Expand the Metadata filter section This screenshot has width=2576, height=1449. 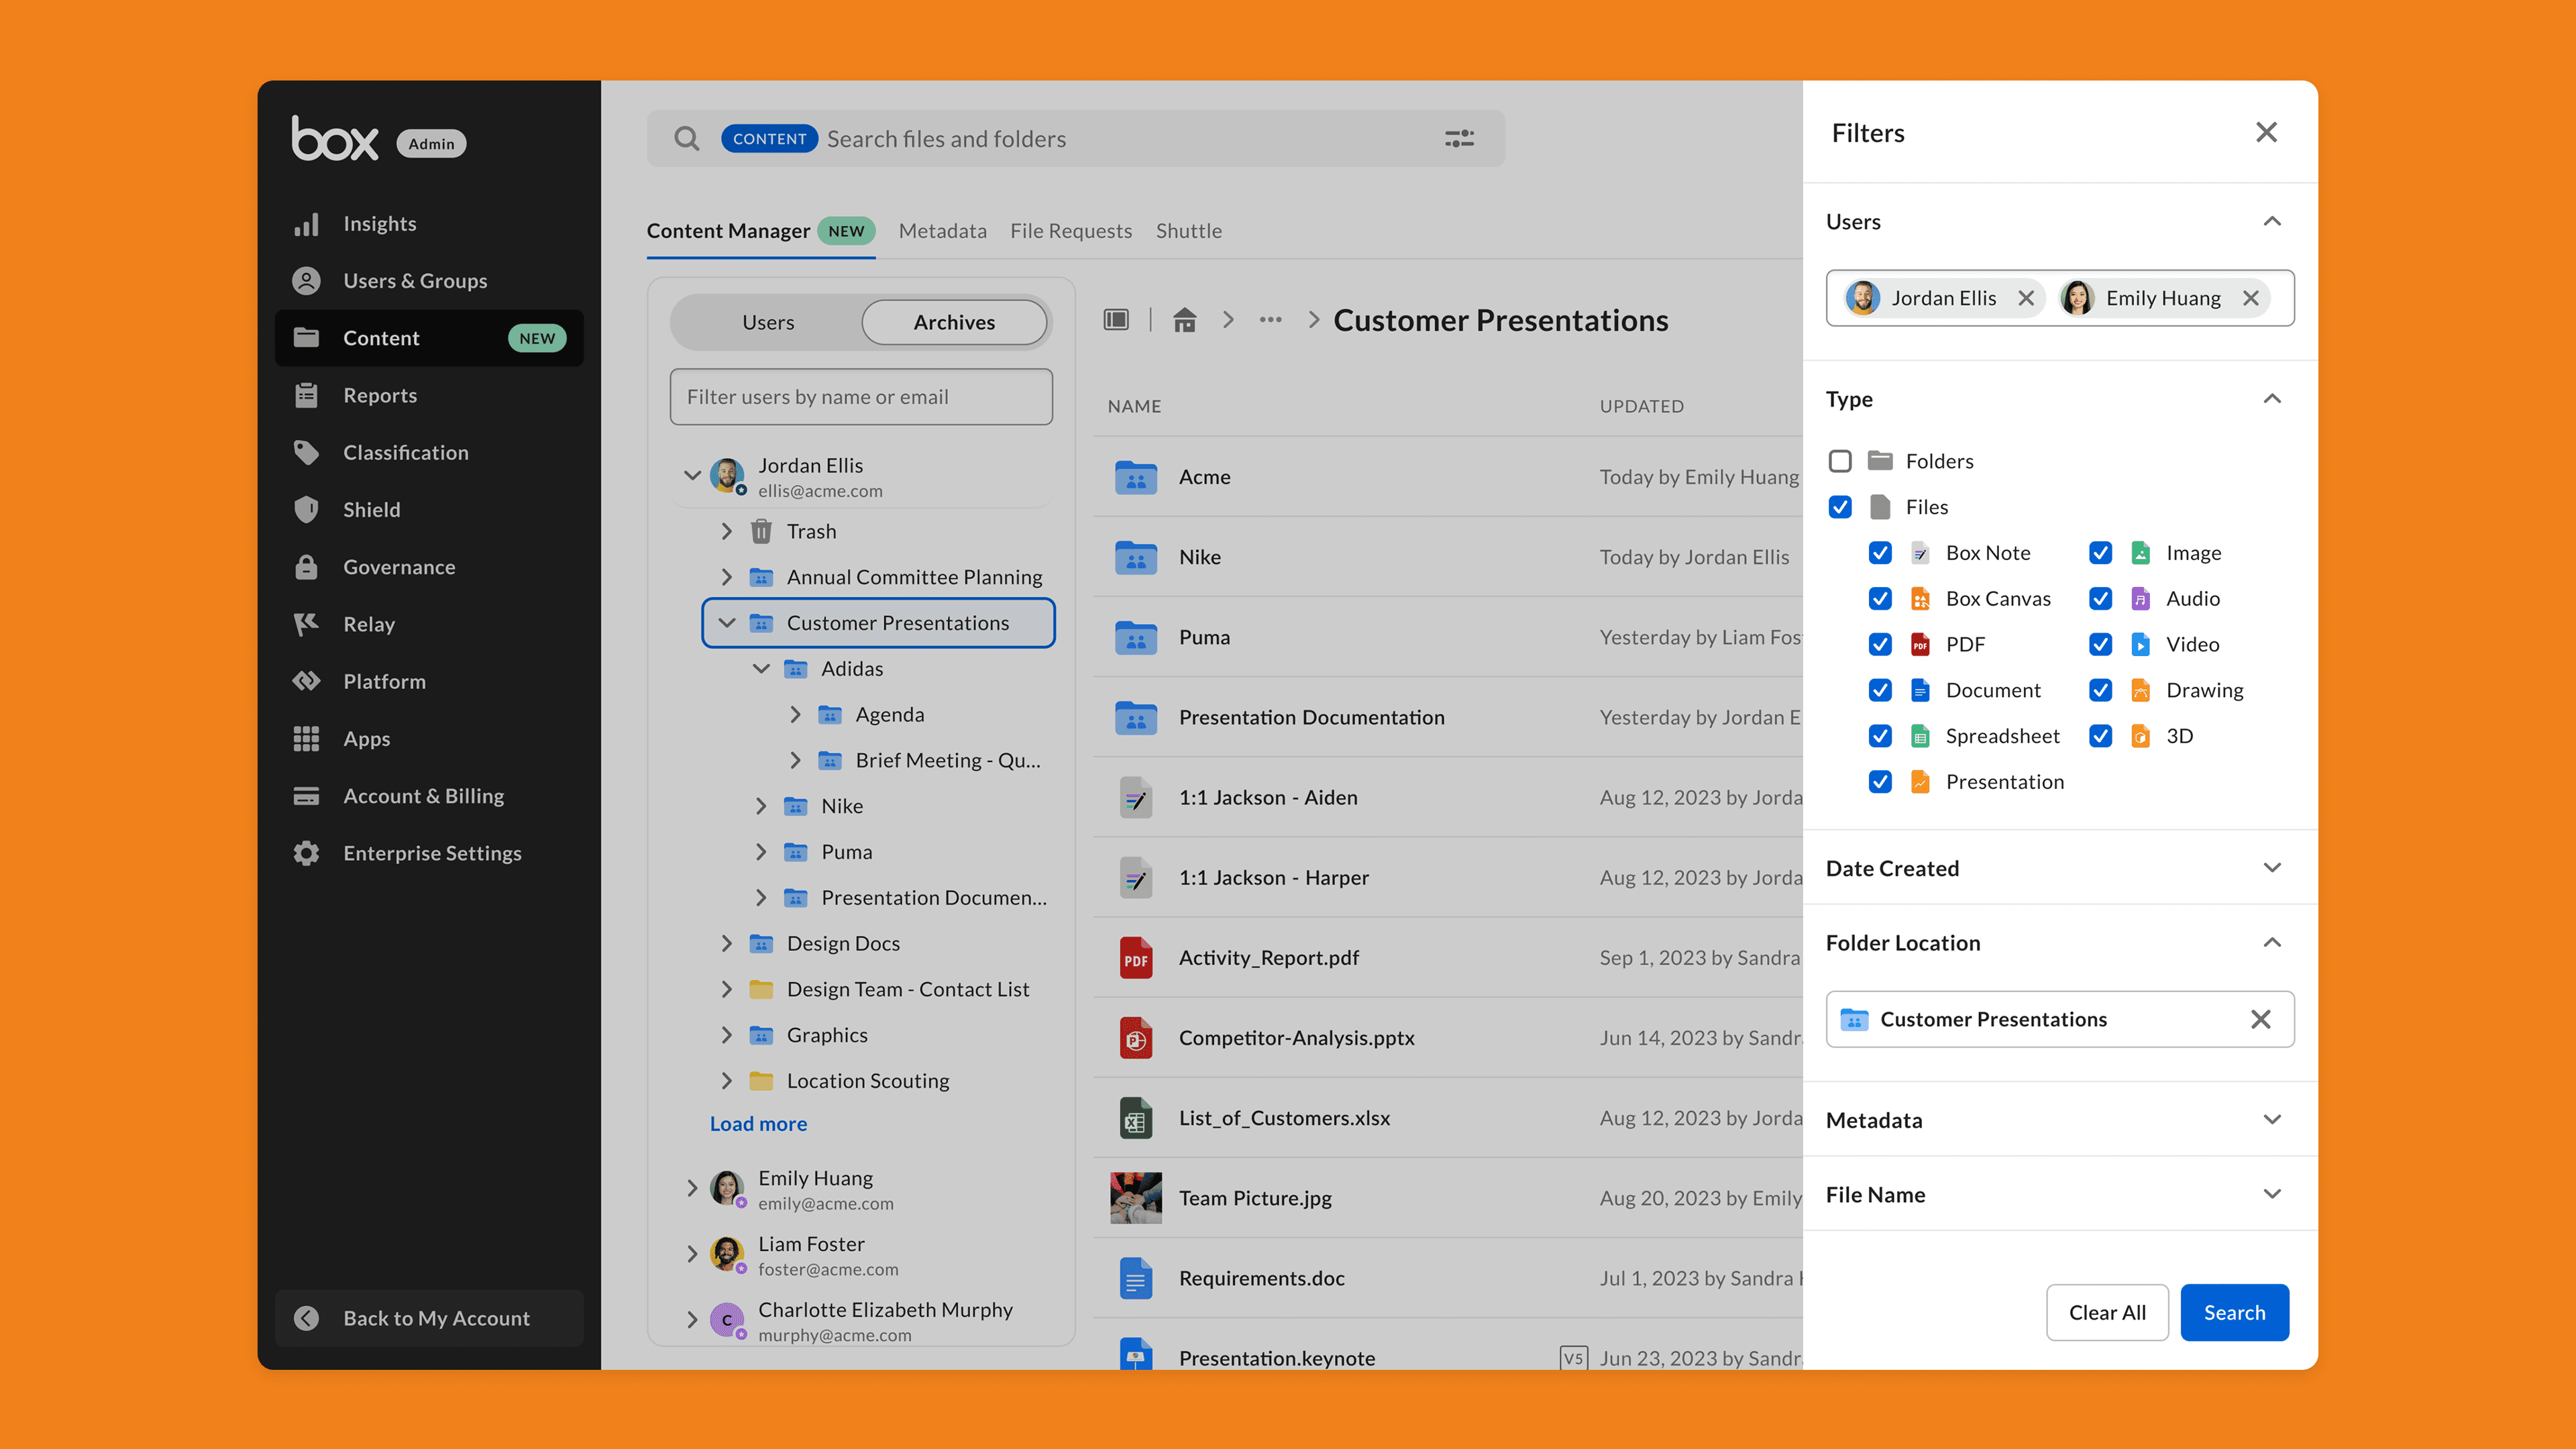coord(2272,1120)
